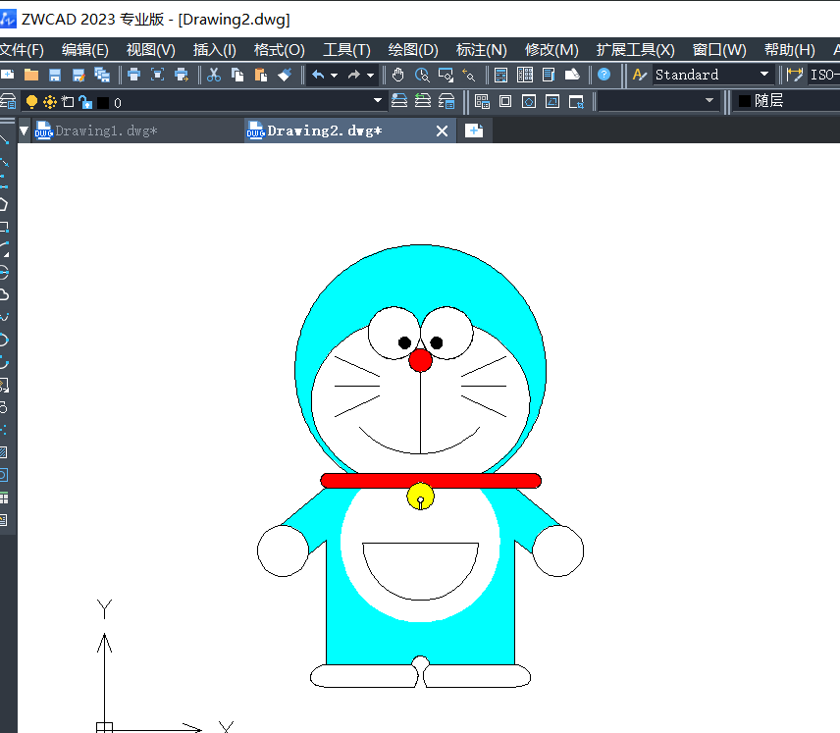Toggle viewport freeze icon for layer 0
Screen dimensions: 840x733
68,102
